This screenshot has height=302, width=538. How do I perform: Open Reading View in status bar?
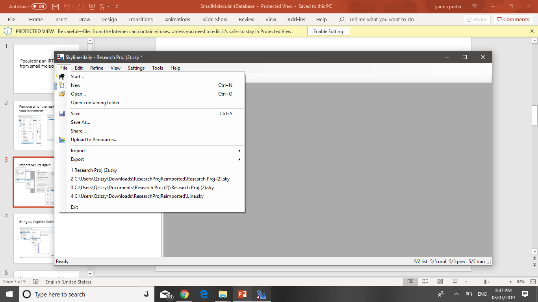click(440, 282)
